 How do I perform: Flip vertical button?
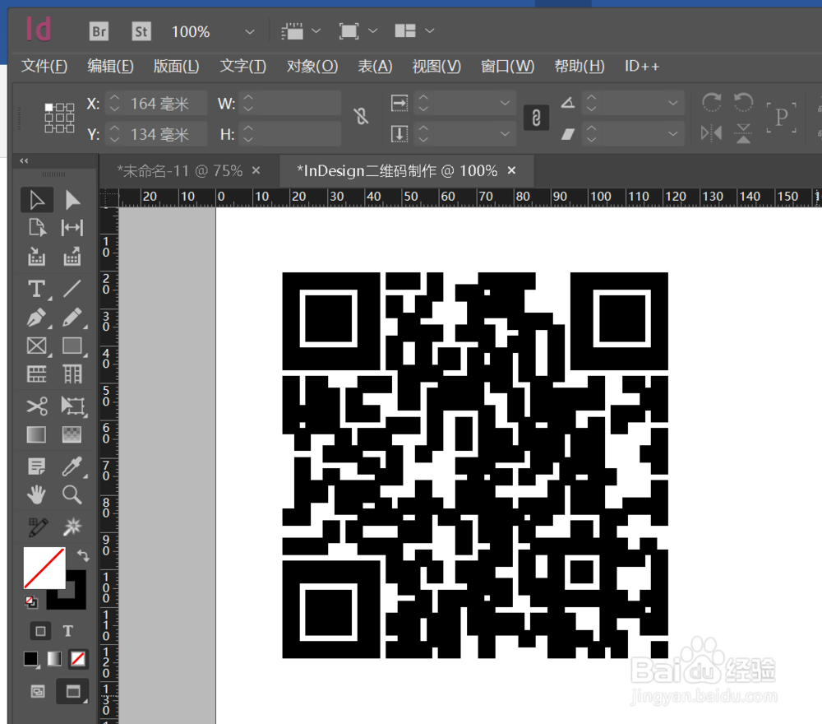(x=743, y=133)
